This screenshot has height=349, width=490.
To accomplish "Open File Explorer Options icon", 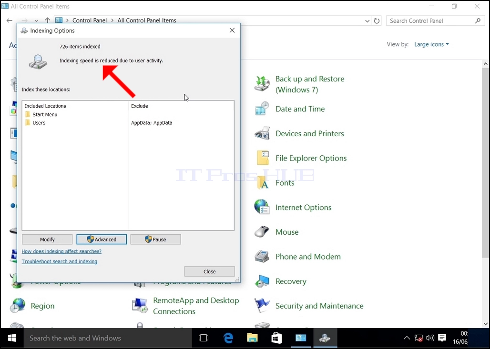I will coord(263,158).
